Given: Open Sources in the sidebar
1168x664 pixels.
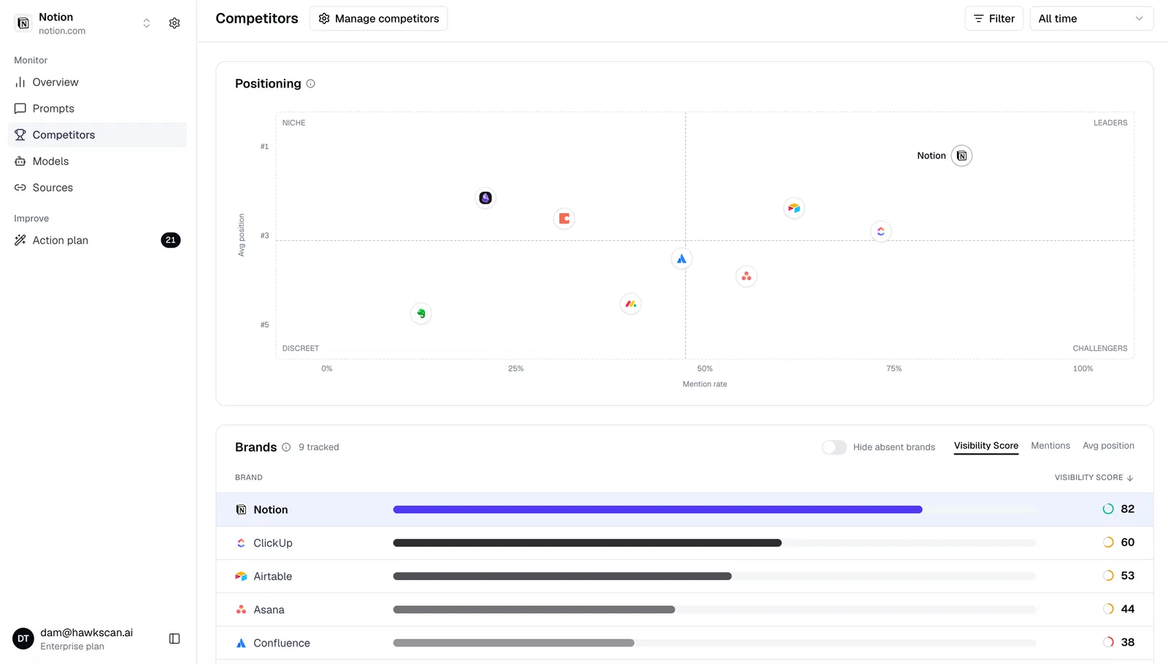Looking at the screenshot, I should pos(97,188).
